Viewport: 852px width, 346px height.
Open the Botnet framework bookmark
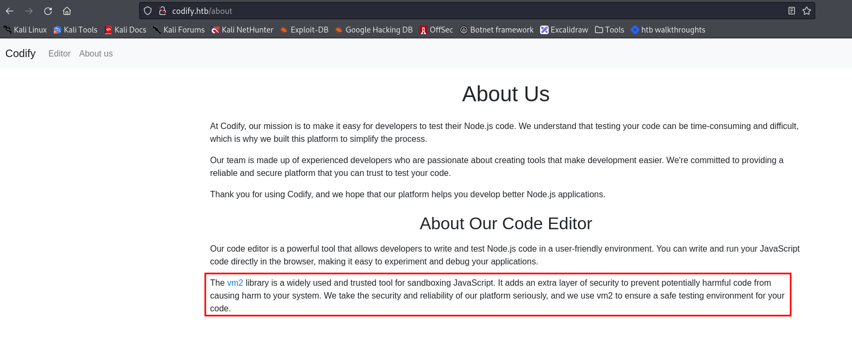point(496,30)
